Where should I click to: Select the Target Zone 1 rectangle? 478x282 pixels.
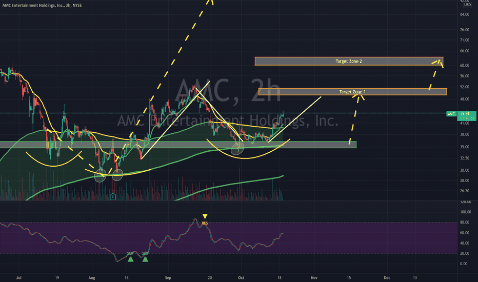pyautogui.click(x=353, y=92)
